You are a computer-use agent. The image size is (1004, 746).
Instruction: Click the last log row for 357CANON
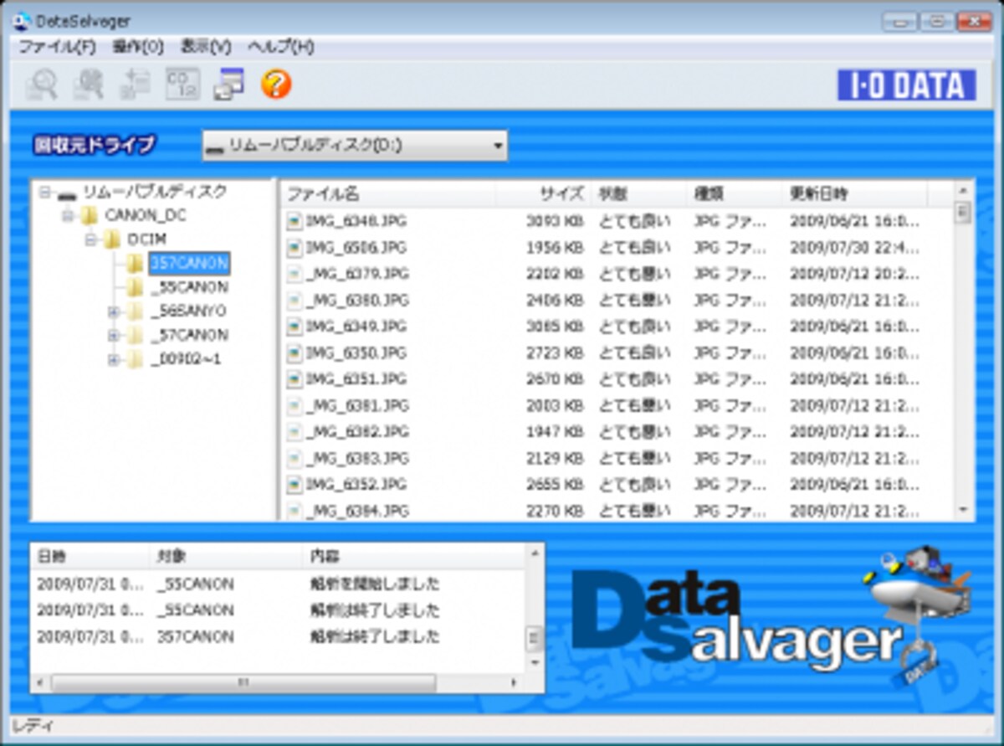click(279, 636)
